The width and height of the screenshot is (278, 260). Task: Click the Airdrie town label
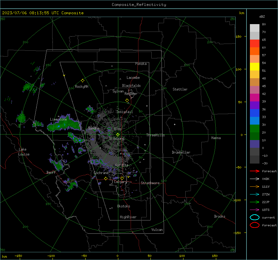[x=122, y=165]
